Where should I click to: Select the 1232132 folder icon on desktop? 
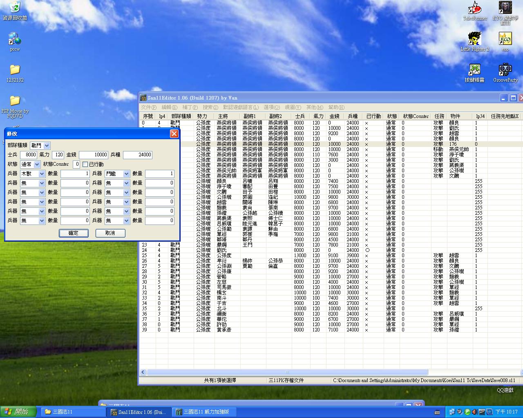coord(15,69)
